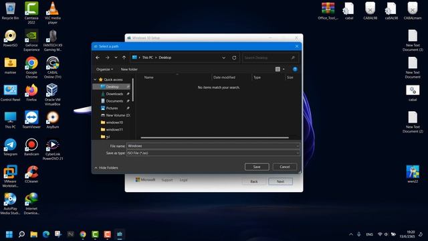
Task: Open the ENG language indicator
Action: pos(369,234)
